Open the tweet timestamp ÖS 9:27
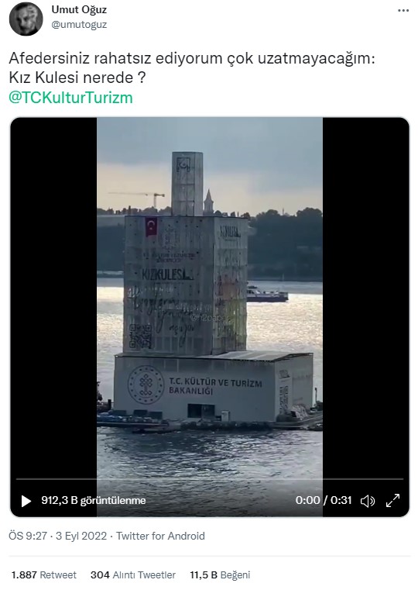 point(27,536)
